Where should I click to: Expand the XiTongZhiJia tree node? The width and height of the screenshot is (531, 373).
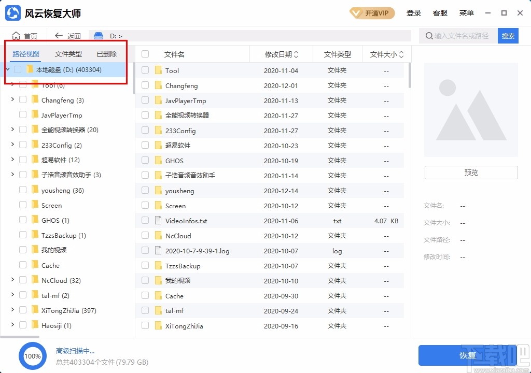tap(12, 310)
